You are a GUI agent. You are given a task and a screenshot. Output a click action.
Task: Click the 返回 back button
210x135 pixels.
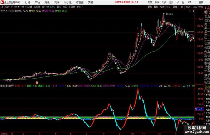(x=201, y=7)
